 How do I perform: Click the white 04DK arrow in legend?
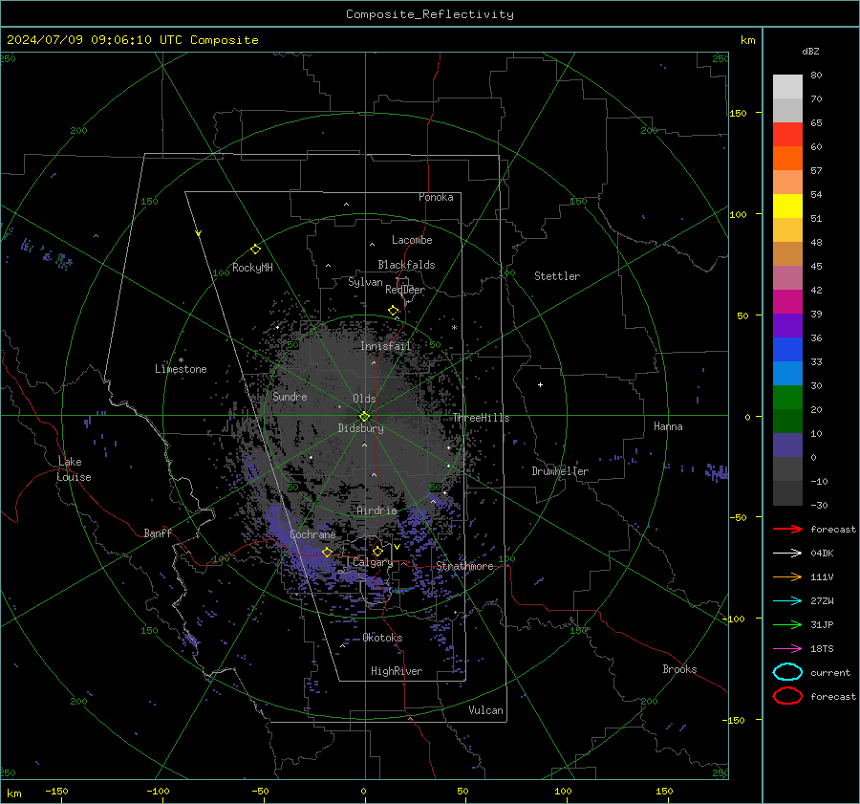coord(787,553)
